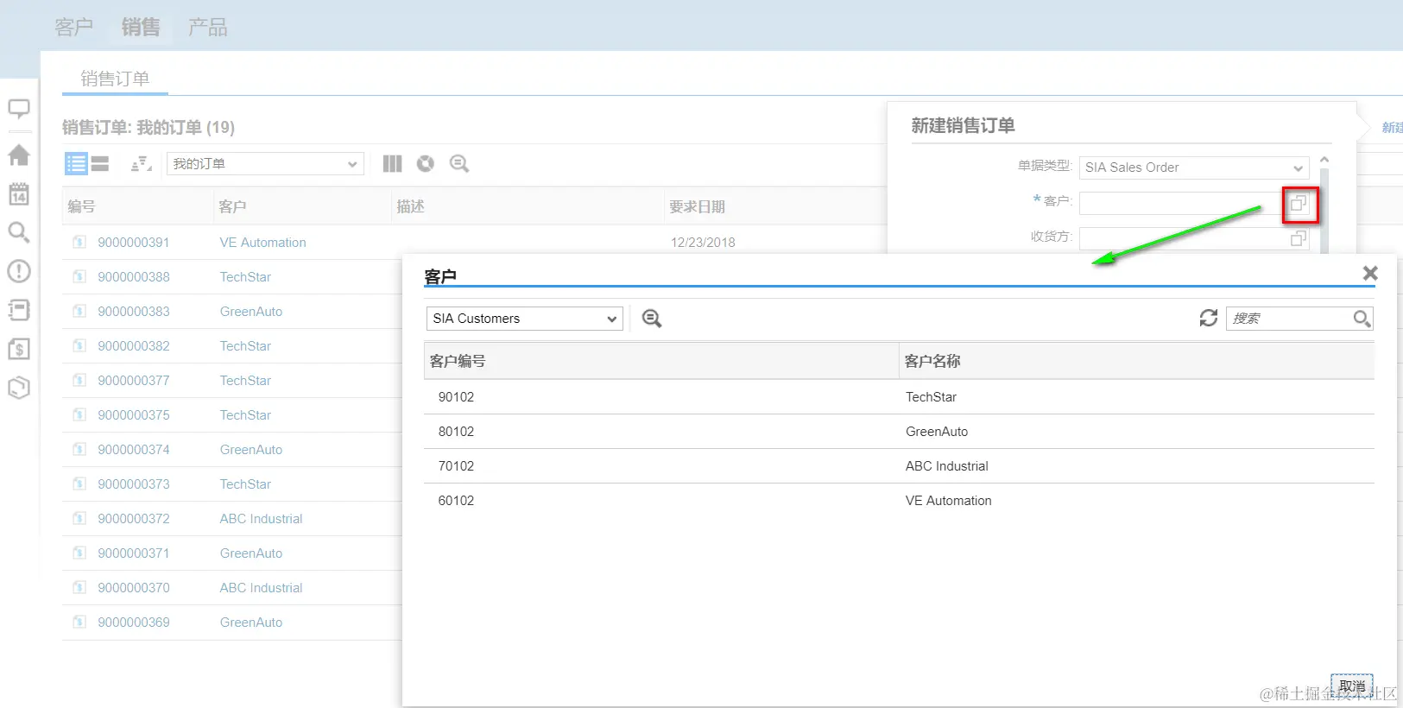Close the 客户 selection dialog
The width and height of the screenshot is (1403, 708).
(x=1370, y=273)
